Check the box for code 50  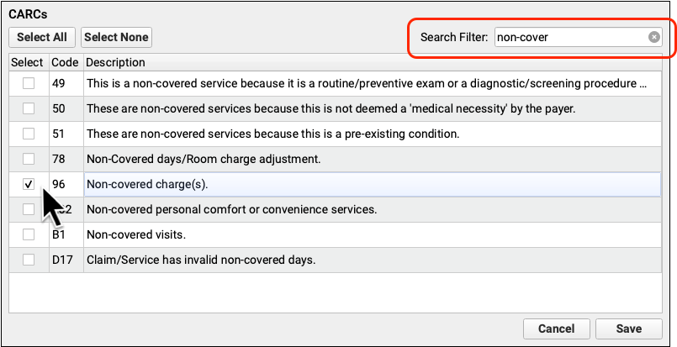click(x=29, y=109)
